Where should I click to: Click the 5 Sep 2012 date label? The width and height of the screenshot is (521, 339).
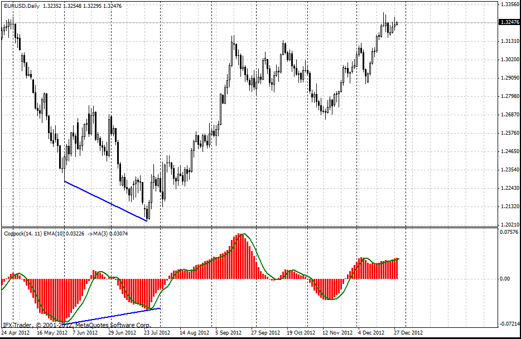(228, 332)
